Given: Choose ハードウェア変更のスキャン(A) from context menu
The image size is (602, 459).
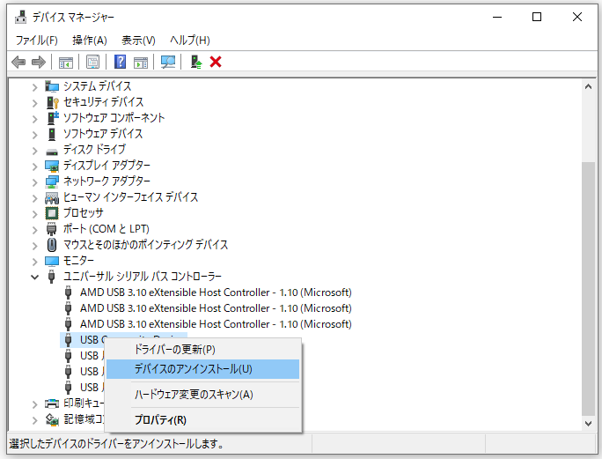Looking at the screenshot, I should [x=202, y=395].
